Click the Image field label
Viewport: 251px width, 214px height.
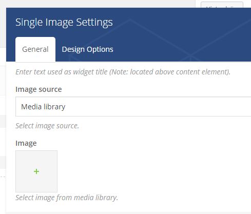tap(26, 143)
